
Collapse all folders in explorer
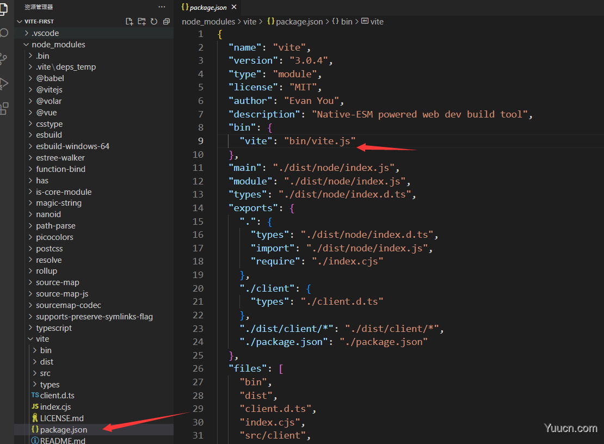[x=167, y=22]
